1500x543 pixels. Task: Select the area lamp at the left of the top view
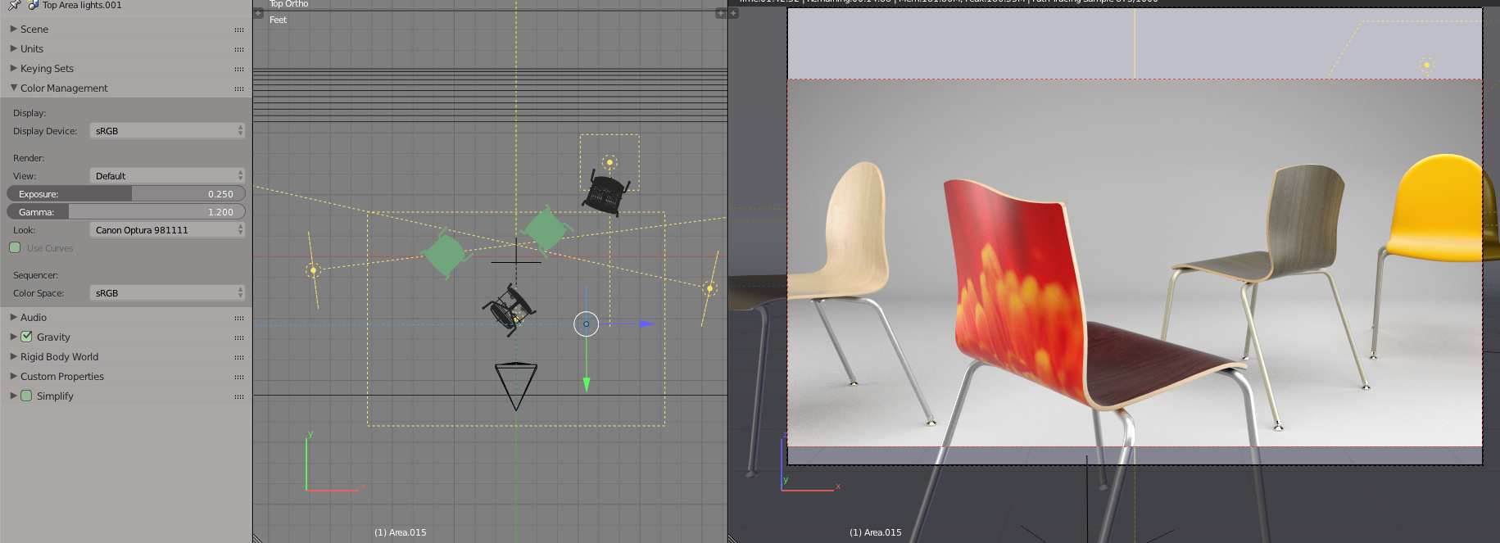point(313,269)
